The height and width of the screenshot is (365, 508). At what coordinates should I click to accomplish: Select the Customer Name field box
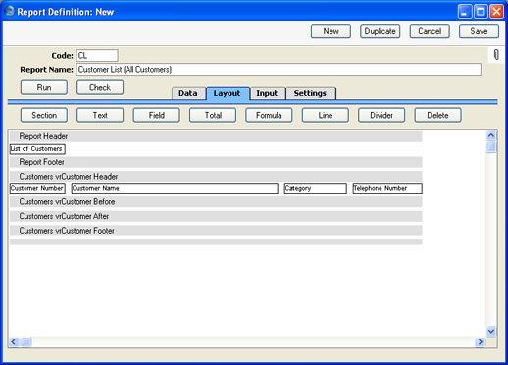175,188
